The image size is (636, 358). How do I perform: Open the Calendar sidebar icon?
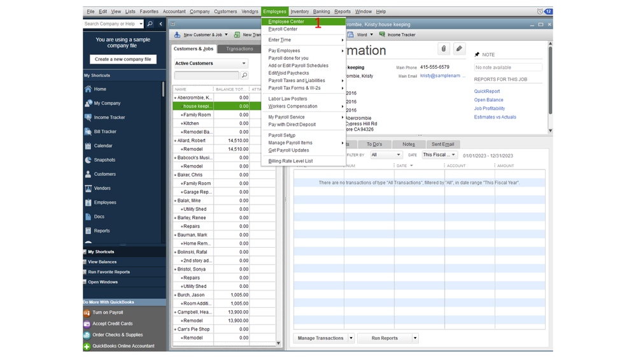88,146
